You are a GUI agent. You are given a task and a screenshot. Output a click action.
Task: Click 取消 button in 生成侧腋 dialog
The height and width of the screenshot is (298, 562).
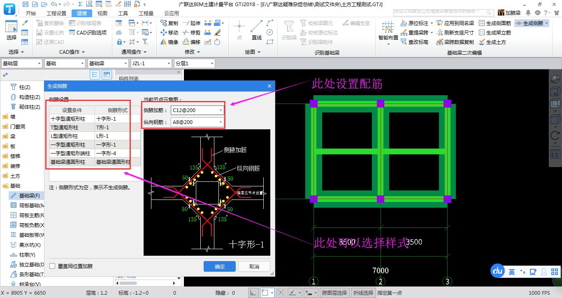click(254, 266)
